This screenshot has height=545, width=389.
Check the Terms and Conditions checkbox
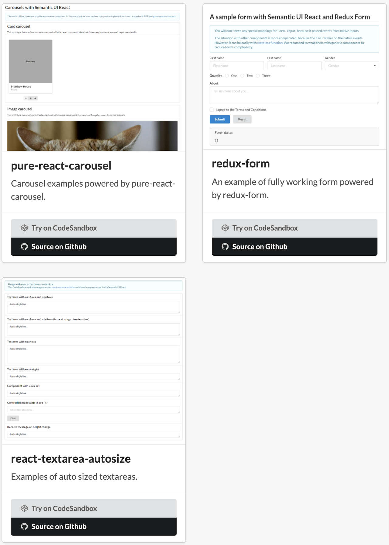[212, 110]
